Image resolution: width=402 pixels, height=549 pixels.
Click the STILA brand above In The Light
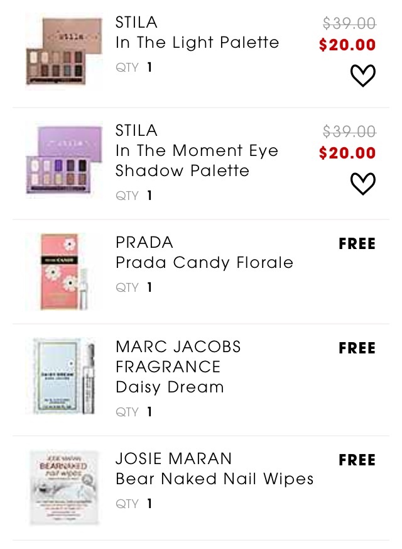tap(136, 23)
